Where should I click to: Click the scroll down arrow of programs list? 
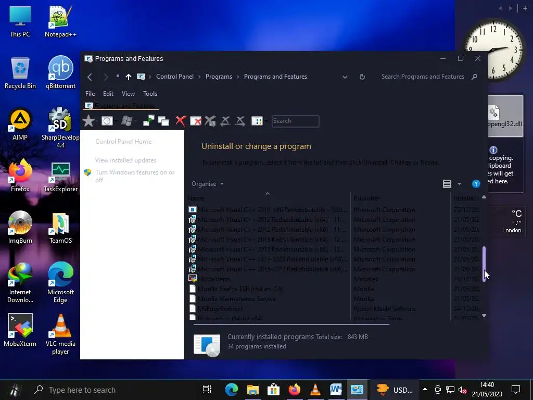[484, 316]
